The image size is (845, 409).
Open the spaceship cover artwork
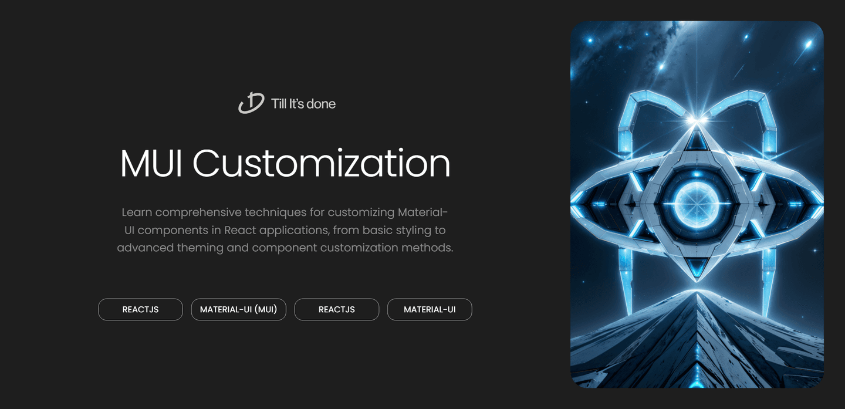[x=697, y=204]
